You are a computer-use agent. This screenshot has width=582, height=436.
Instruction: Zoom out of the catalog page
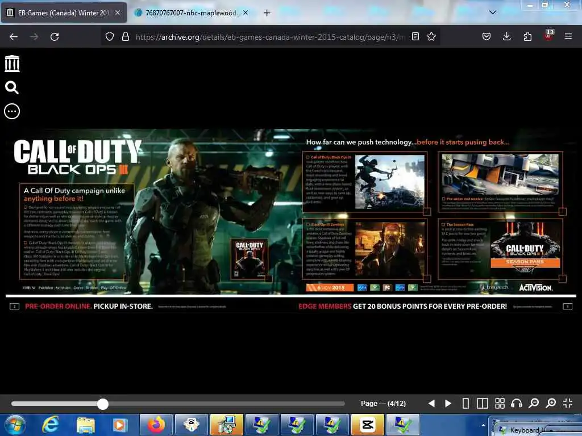(x=534, y=404)
